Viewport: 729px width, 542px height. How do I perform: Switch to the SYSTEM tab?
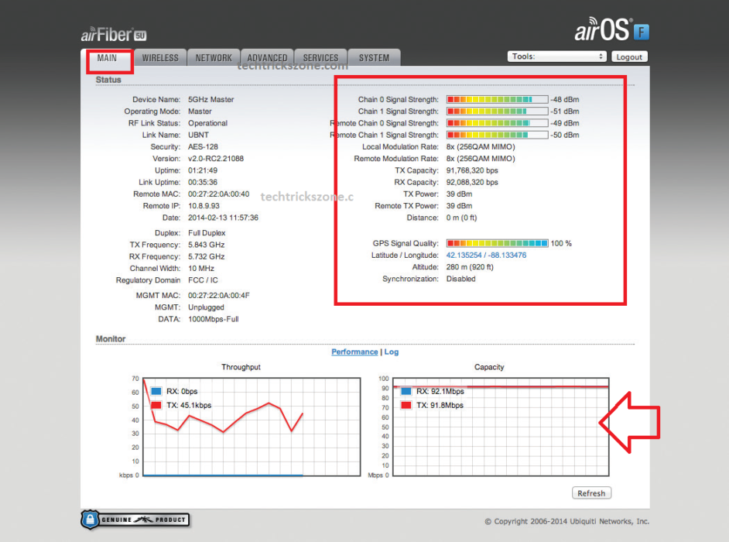point(374,58)
